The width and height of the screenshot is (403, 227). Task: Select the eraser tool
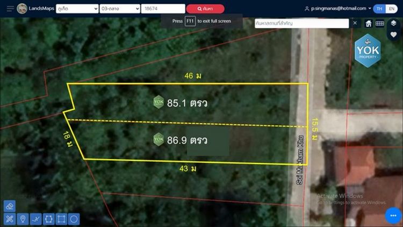[x=10, y=206]
